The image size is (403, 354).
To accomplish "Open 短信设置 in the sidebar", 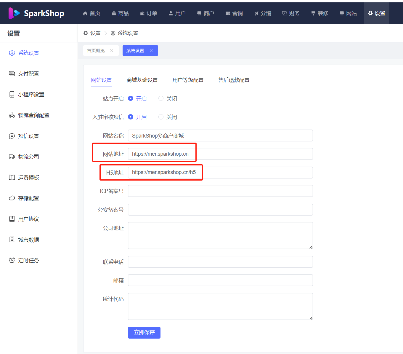I will point(28,136).
